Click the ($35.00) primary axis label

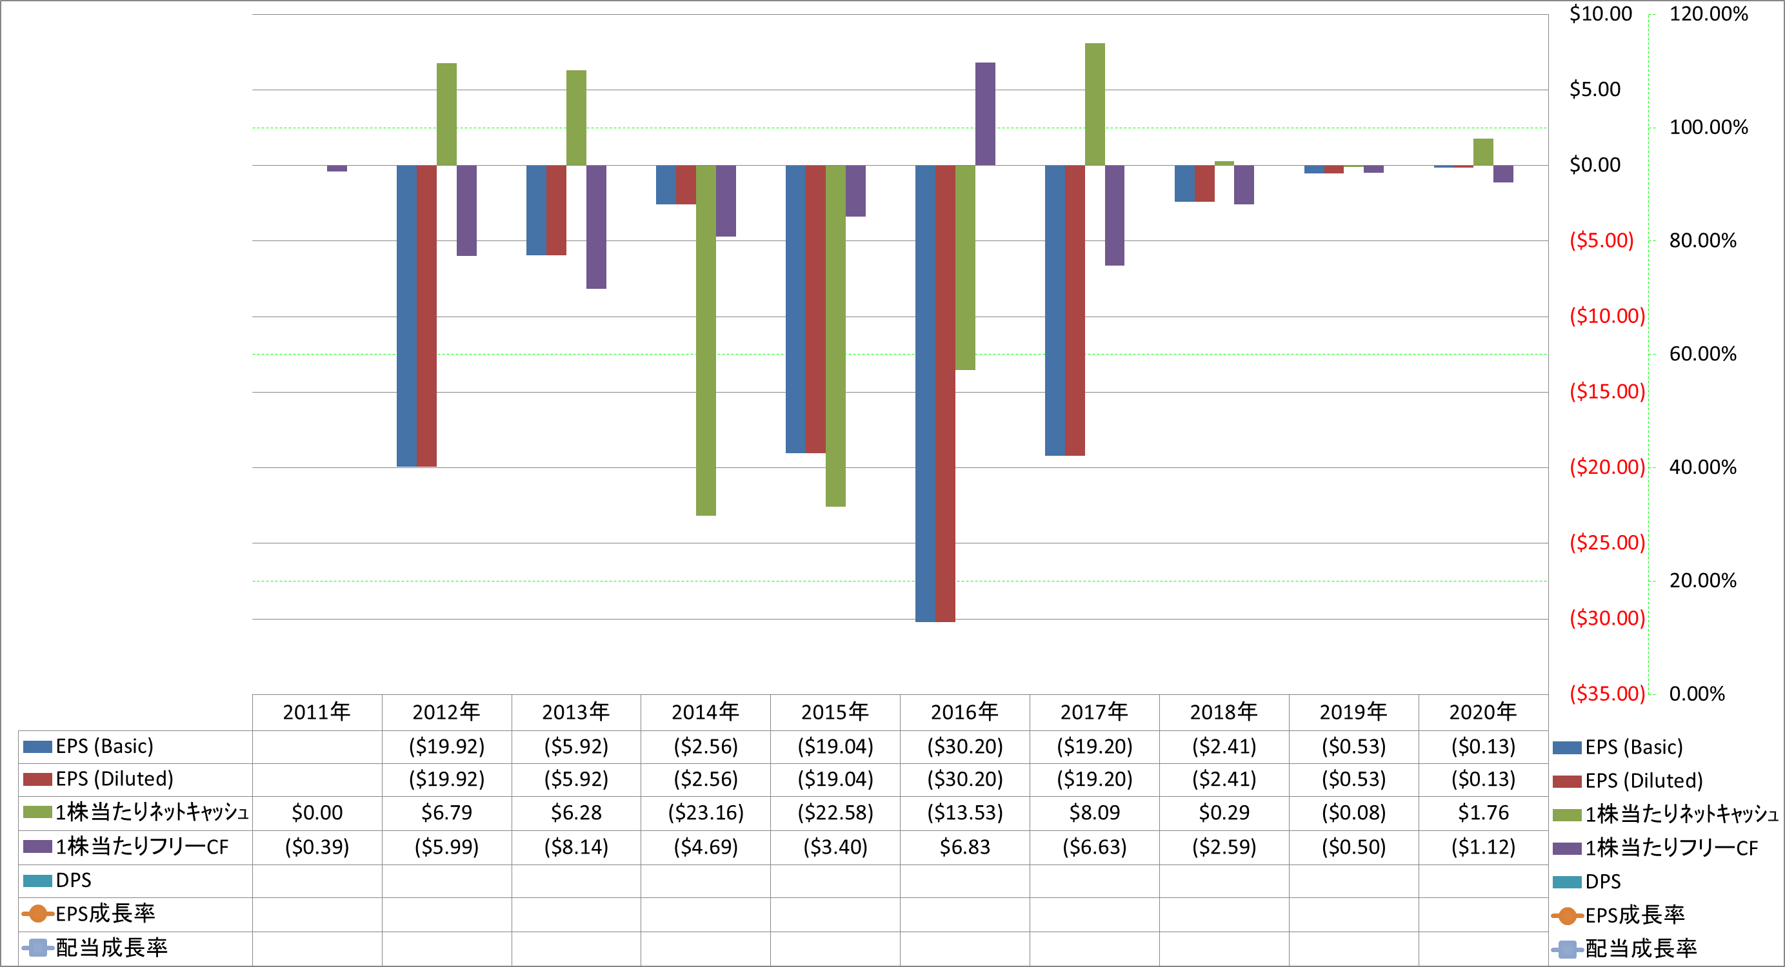pos(1607,694)
